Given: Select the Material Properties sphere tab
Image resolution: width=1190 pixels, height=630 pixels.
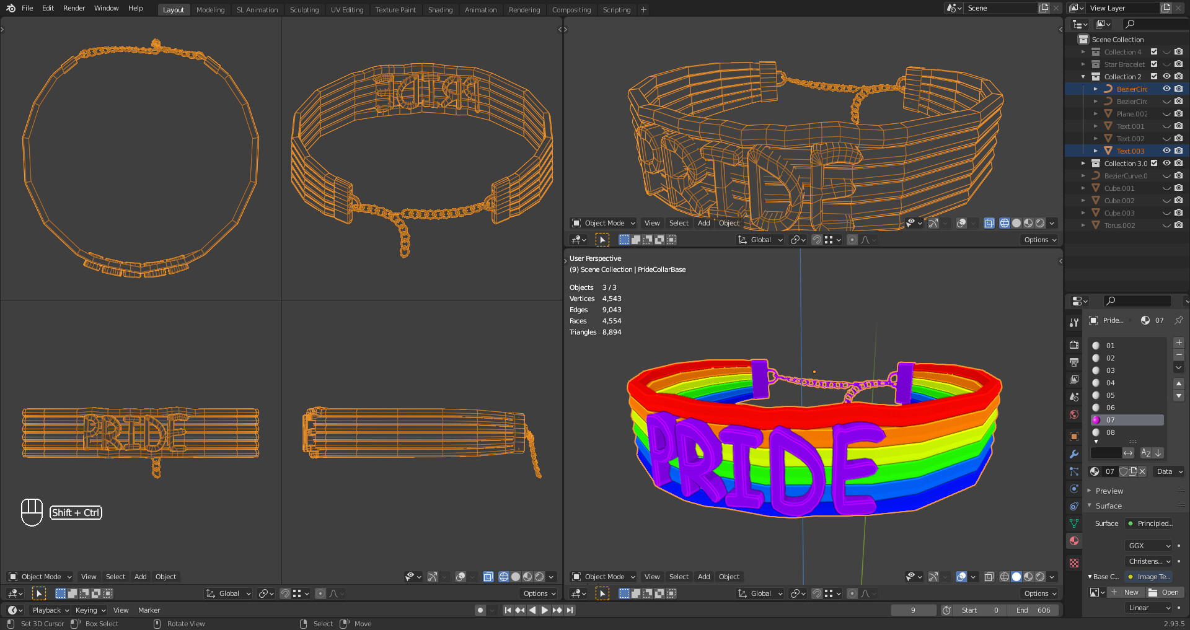Looking at the screenshot, I should pyautogui.click(x=1074, y=541).
